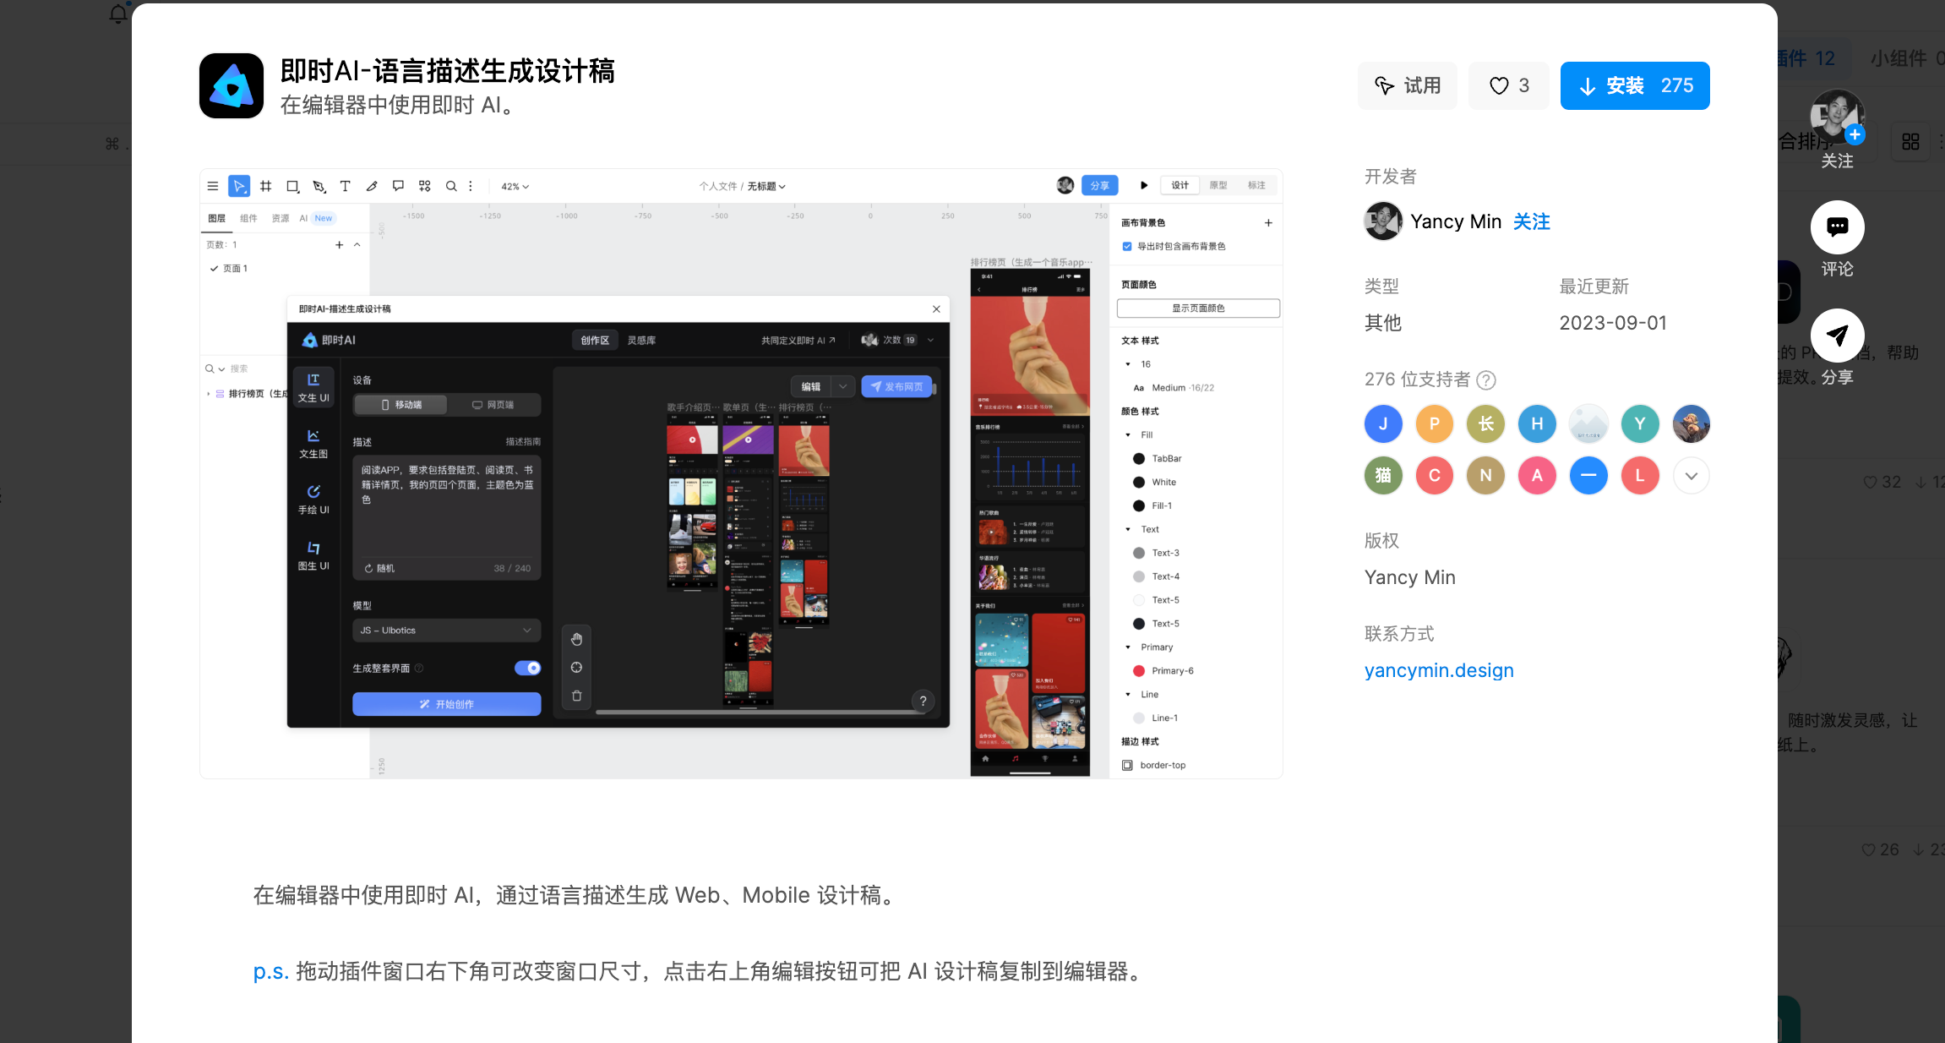
Task: Open the plugin preview screenshot image
Action: tap(741, 473)
